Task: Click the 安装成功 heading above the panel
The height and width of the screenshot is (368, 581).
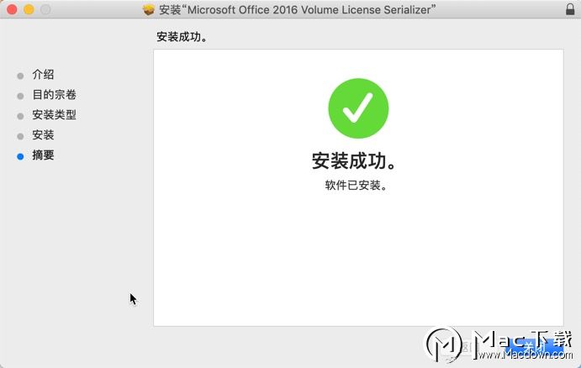Action: (182, 37)
